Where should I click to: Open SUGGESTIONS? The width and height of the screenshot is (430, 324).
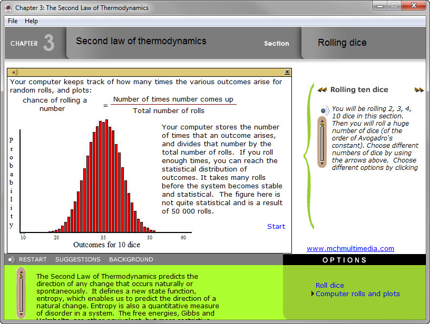[78, 259]
